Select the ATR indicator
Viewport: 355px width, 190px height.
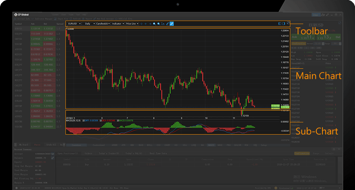[x=124, y=145]
